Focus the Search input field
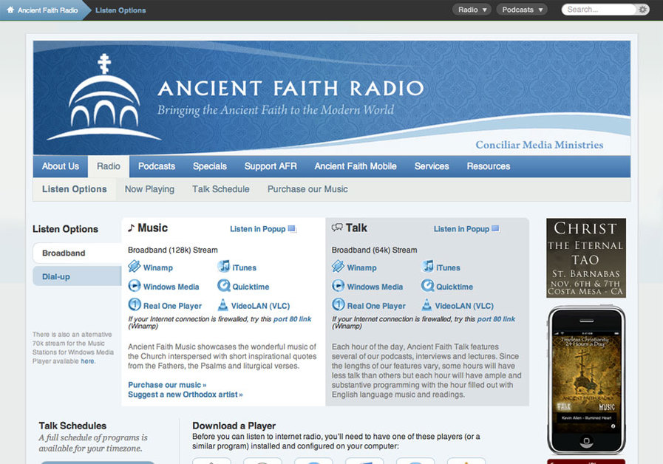Viewport: 663px width, 464px height. (x=599, y=10)
